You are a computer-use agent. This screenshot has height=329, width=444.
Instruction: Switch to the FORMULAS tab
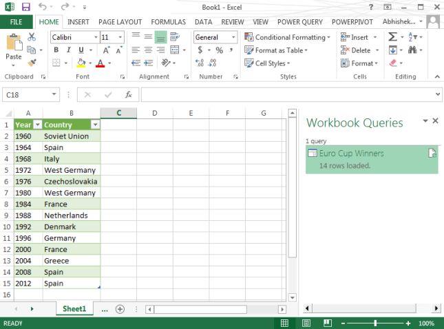tap(168, 22)
